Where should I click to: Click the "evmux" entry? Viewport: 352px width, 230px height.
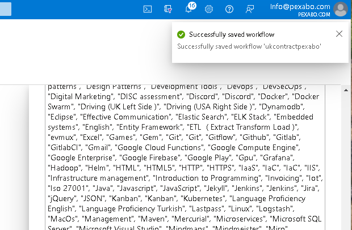pos(62,137)
